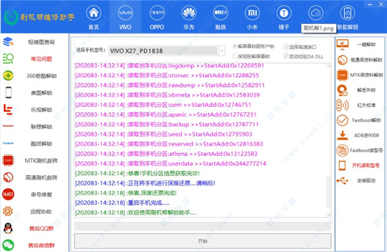Click the MTK保资料解锁 chip icon

click(x=342, y=75)
